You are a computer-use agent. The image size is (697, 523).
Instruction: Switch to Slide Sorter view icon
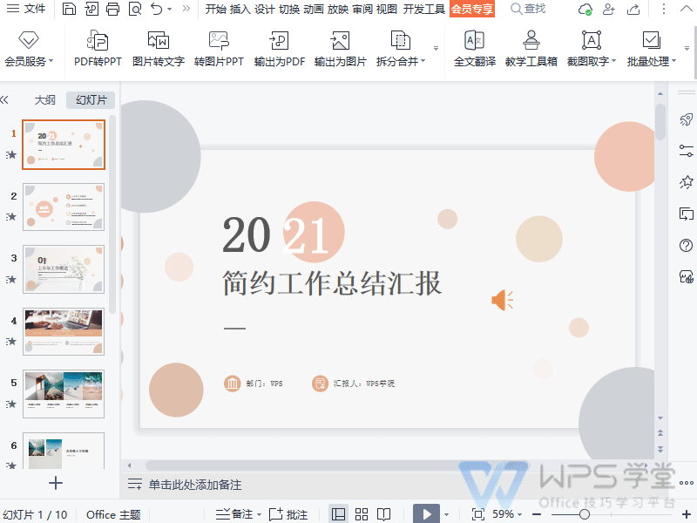click(x=361, y=513)
